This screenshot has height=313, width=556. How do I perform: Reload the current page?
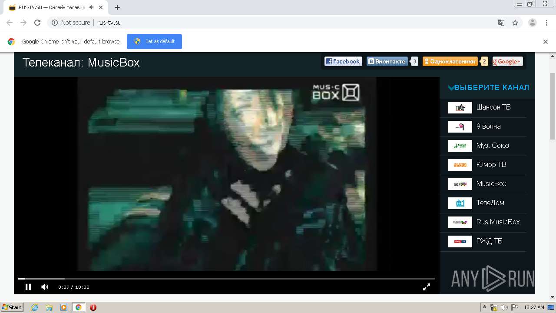pos(37,23)
